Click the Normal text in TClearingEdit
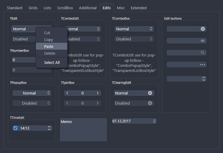Image resolution: width=223 pixels, height=153 pixels. coord(121,93)
